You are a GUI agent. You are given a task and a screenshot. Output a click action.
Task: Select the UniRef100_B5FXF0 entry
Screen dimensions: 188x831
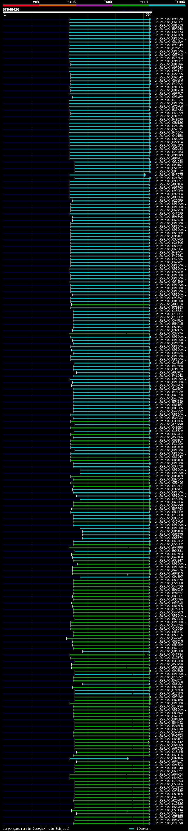168,233
